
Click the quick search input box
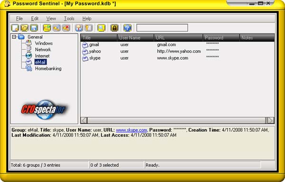[x=162, y=28]
